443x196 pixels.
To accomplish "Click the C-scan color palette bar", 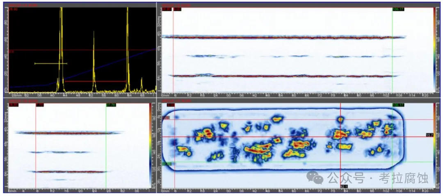I will point(435,145).
